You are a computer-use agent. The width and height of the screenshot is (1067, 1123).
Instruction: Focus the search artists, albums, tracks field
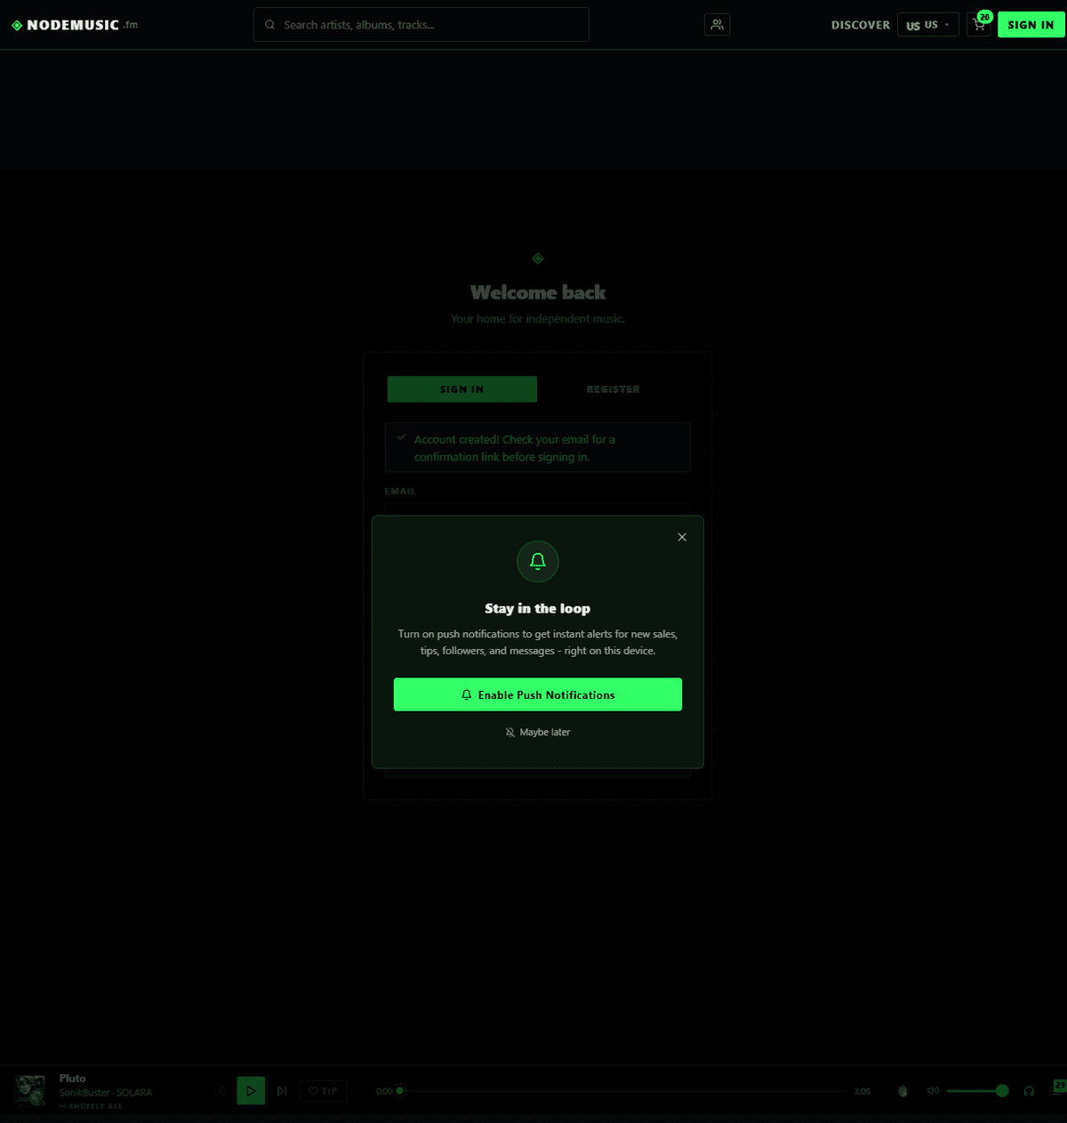tap(421, 25)
